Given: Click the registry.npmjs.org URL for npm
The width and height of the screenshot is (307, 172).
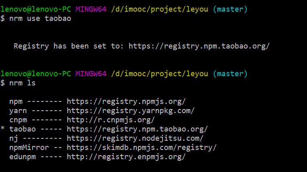Looking at the screenshot, I should (126, 101).
